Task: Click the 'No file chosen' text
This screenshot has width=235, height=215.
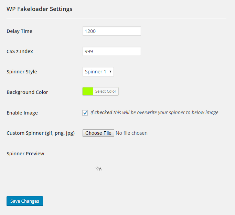Action: pyautogui.click(x=131, y=133)
